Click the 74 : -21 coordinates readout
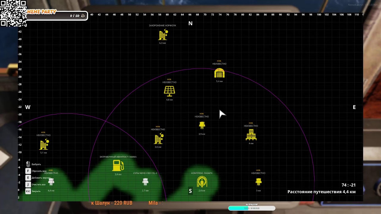381x214 pixels. (x=349, y=185)
